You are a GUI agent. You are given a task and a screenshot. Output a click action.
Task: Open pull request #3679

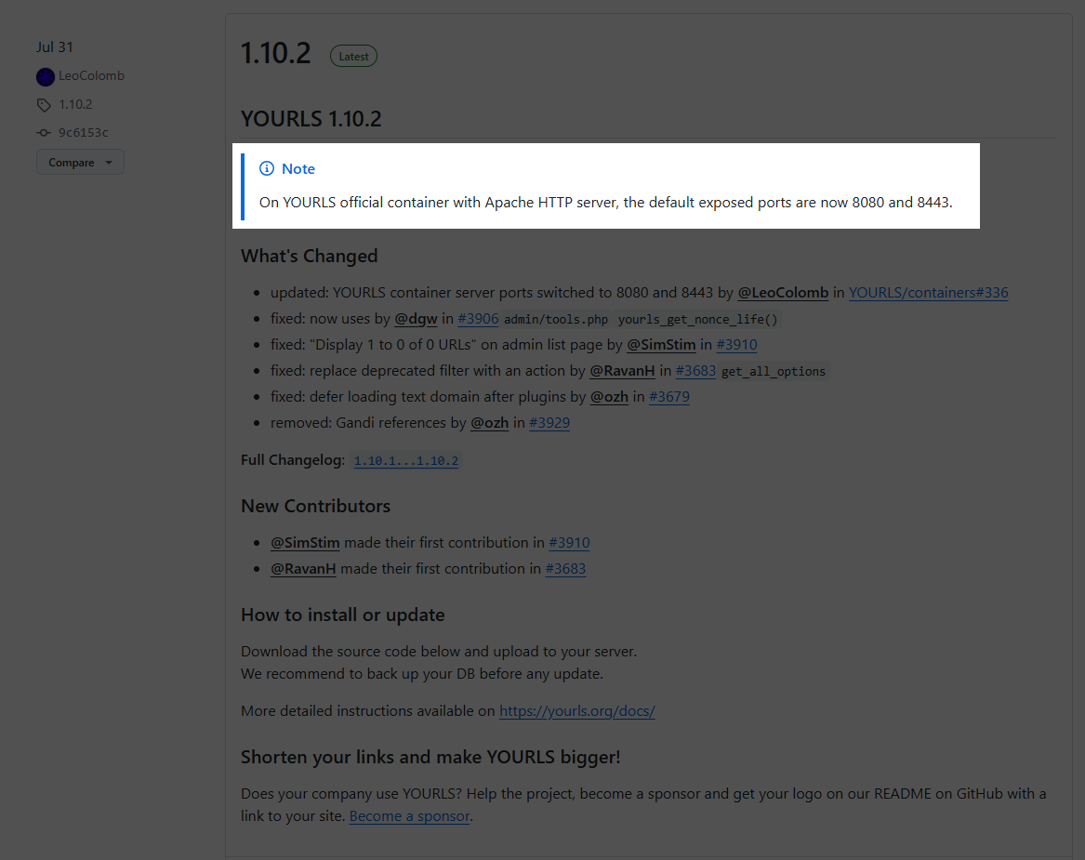(669, 397)
